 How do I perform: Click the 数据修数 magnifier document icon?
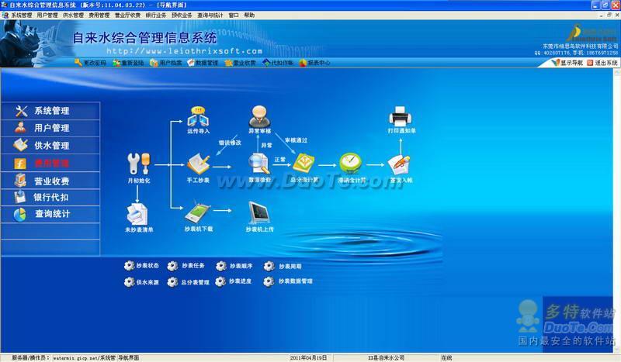pyautogui.click(x=259, y=164)
